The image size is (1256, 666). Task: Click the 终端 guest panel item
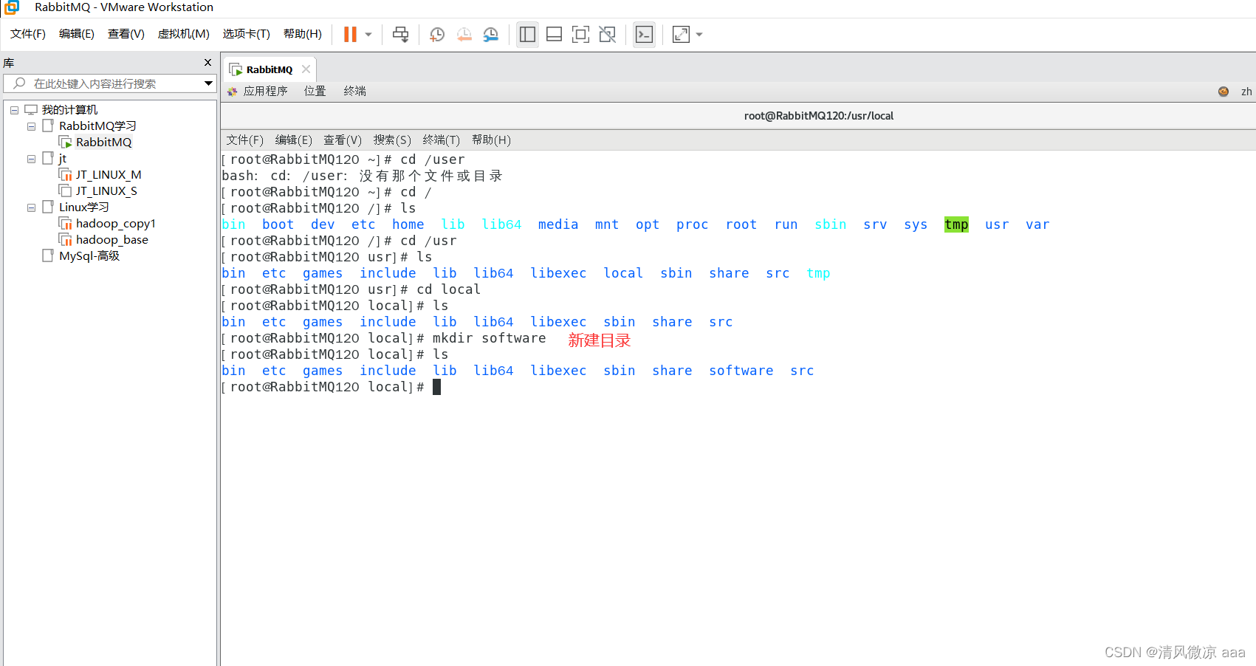point(354,91)
